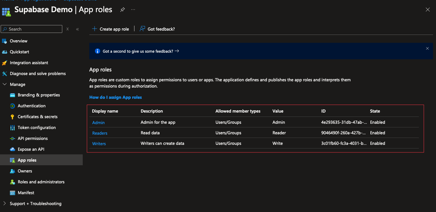Click the Overview icon in the sidebar
Image resolution: width=436 pixels, height=212 pixels.
coord(4,41)
